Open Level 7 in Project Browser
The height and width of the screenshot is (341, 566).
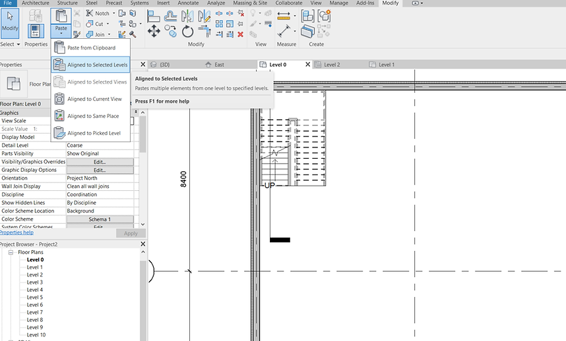(35, 312)
